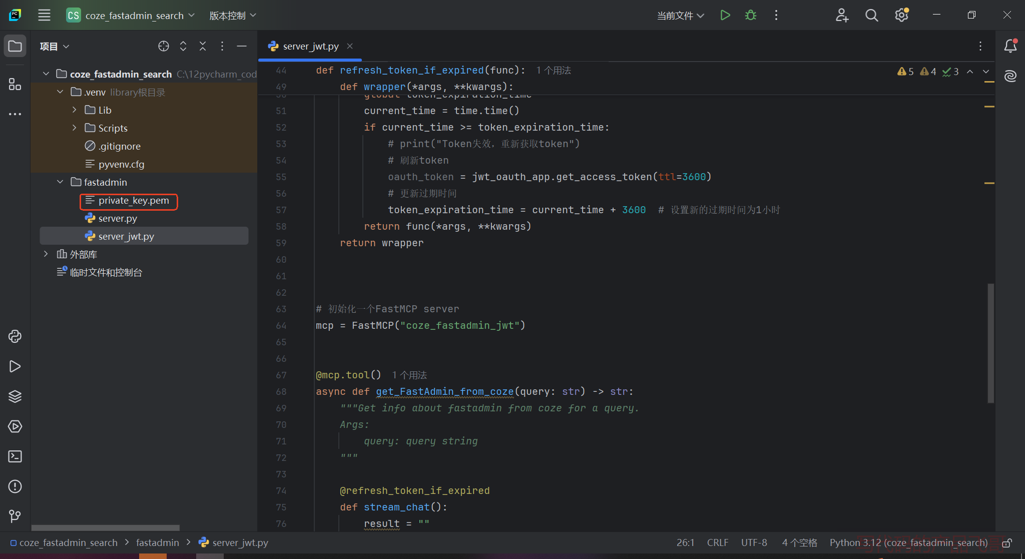Open IDE settings gear
This screenshot has height=559, width=1025.
902,15
